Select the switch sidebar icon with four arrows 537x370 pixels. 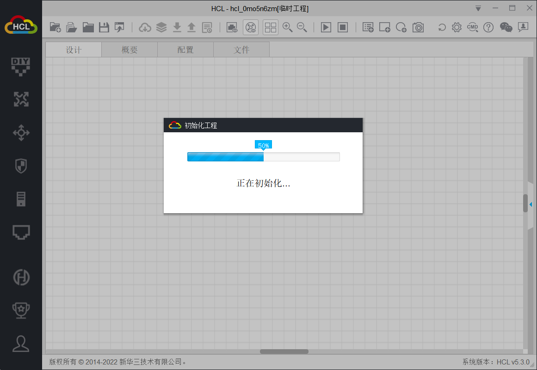pos(21,133)
